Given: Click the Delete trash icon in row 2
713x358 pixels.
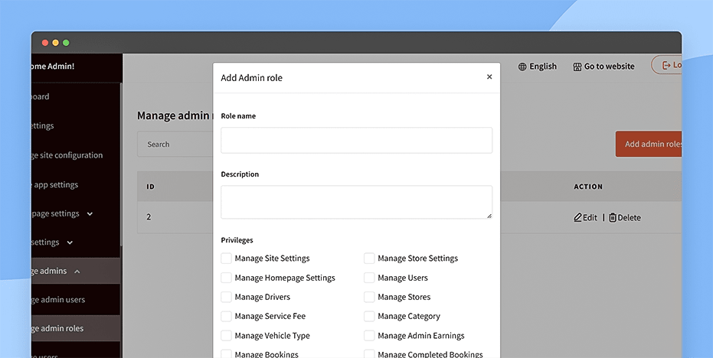Looking at the screenshot, I should click(613, 217).
